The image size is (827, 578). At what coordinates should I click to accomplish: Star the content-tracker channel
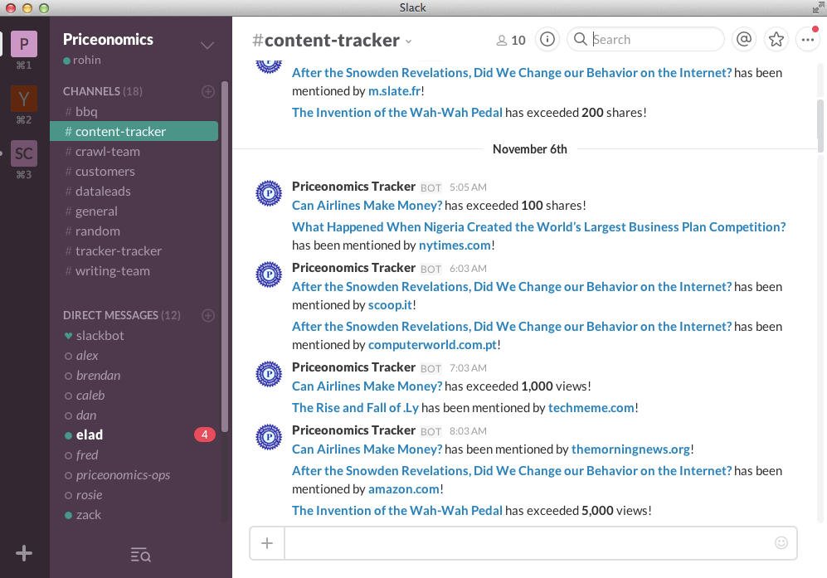[x=776, y=39]
